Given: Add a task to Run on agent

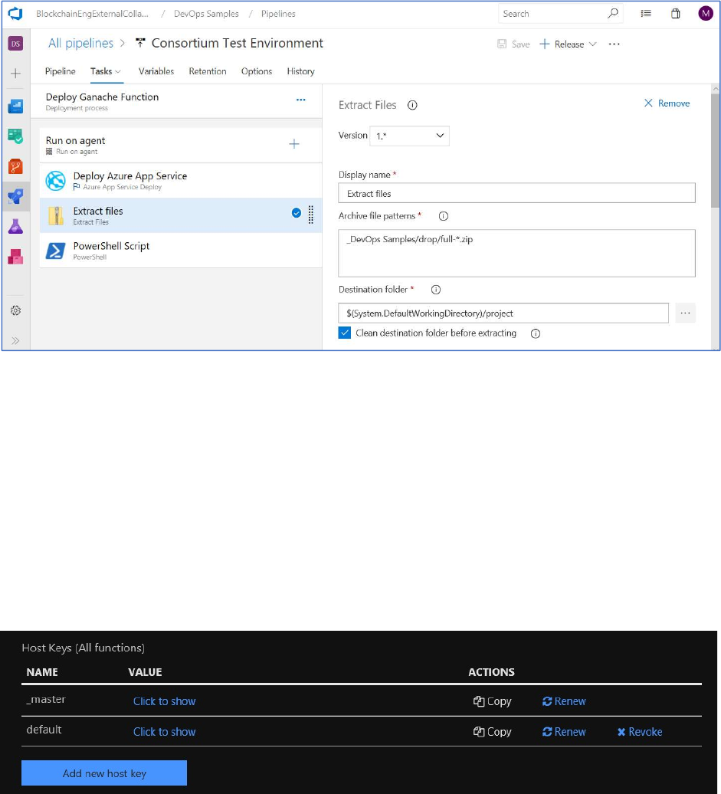Looking at the screenshot, I should [x=294, y=144].
